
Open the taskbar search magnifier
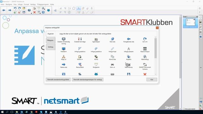click(7, 112)
